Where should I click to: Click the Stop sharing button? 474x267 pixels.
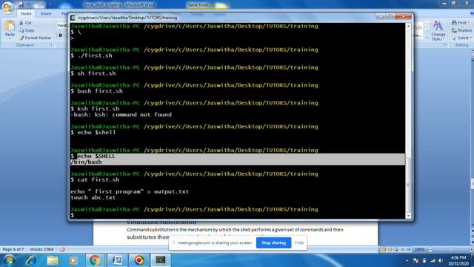tap(273, 243)
